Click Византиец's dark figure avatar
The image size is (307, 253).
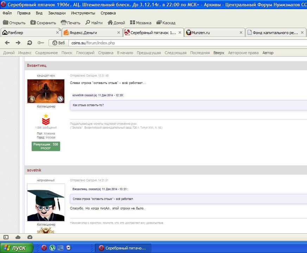[46, 91]
